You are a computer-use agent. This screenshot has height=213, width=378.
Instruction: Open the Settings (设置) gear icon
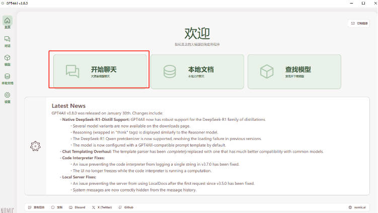click(x=8, y=97)
